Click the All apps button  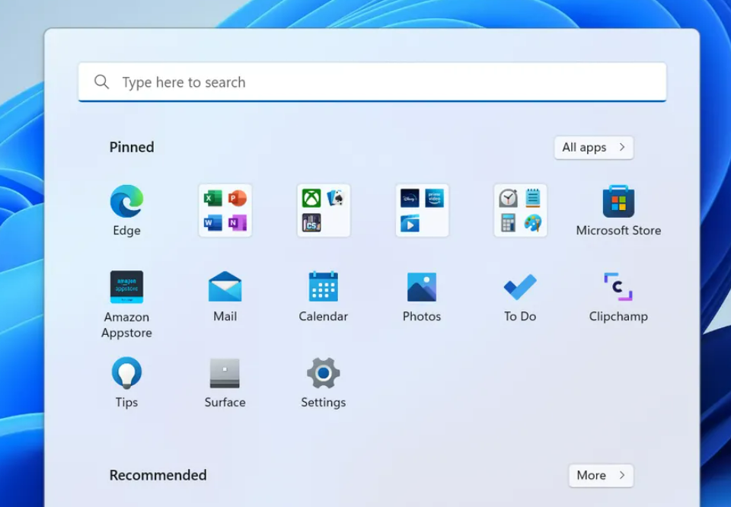tap(593, 147)
